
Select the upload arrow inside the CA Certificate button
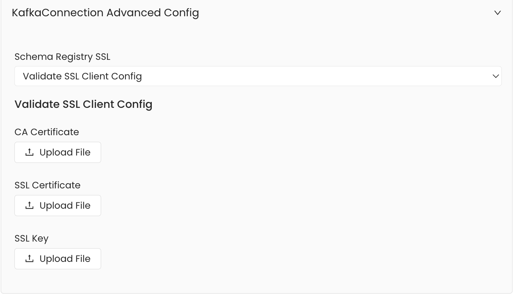click(x=30, y=152)
